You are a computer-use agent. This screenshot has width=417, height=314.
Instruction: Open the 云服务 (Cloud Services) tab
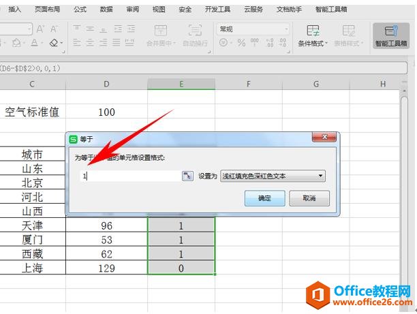pos(253,10)
